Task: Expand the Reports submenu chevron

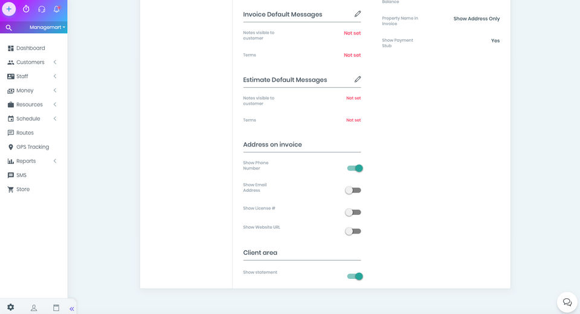Action: [55, 161]
